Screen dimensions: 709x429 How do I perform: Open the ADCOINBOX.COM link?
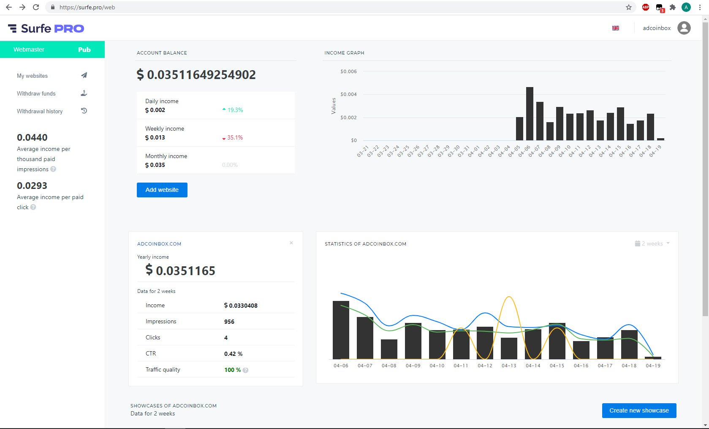(159, 244)
